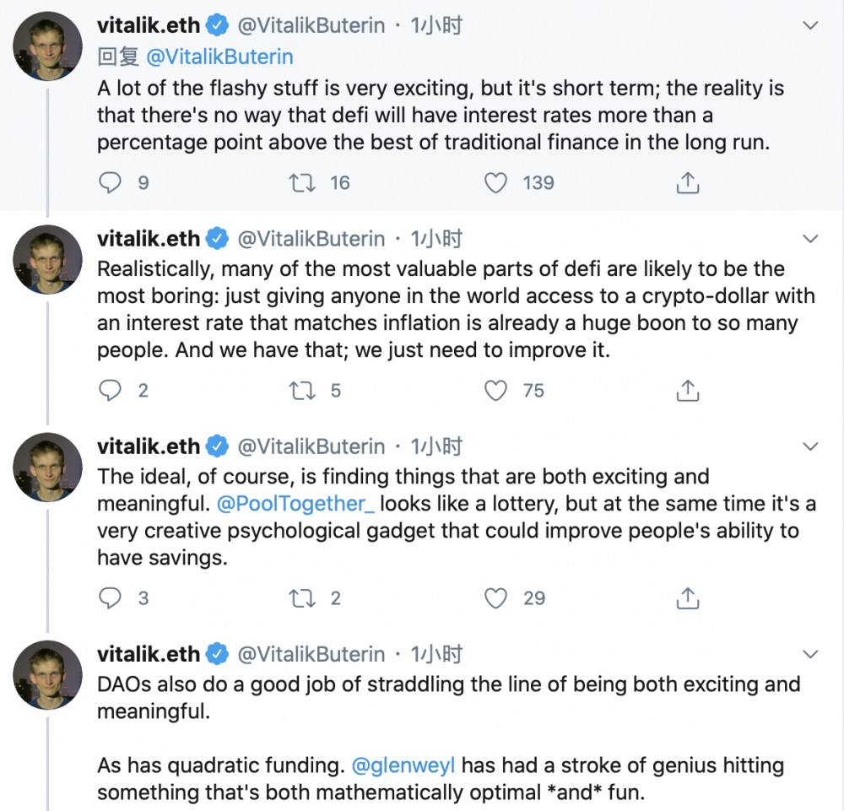Open the dropdown menu on the first tweet
The height and width of the screenshot is (811, 844).
pyautogui.click(x=811, y=24)
